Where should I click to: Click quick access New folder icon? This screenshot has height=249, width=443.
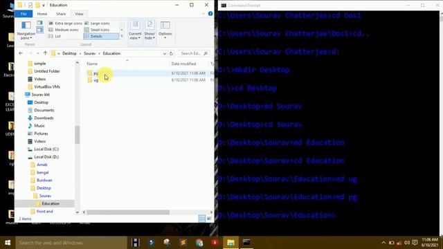pyautogui.click(x=37, y=5)
